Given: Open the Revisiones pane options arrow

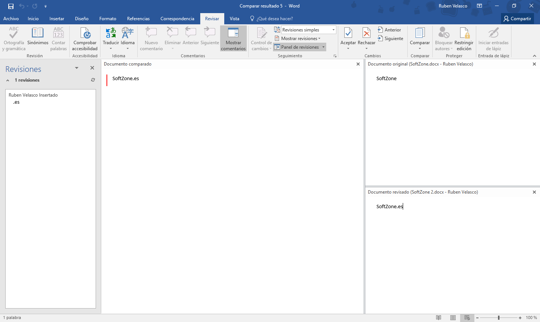Looking at the screenshot, I should click(76, 68).
